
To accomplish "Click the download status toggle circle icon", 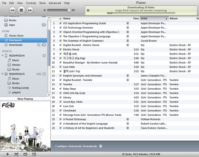I will pos(88,10).
